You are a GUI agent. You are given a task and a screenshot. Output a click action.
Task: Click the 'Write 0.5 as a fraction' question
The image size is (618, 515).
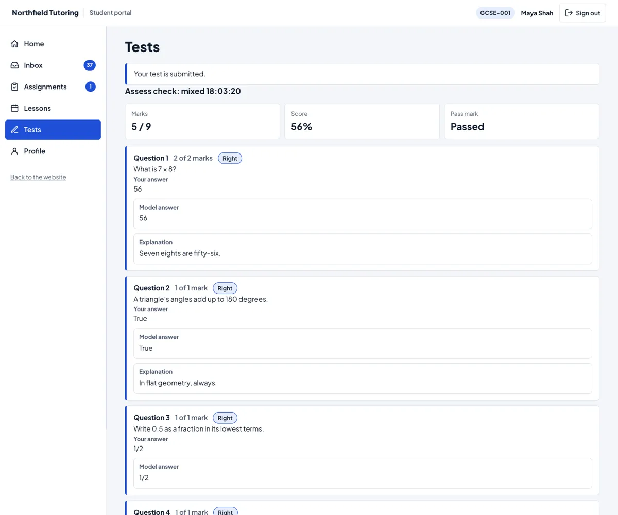tap(199, 429)
